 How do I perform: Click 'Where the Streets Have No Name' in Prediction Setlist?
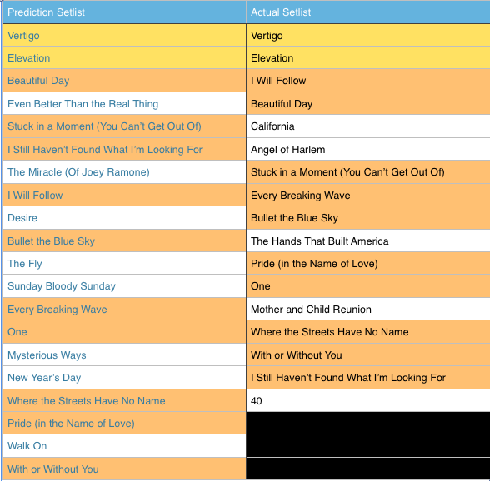(x=124, y=400)
